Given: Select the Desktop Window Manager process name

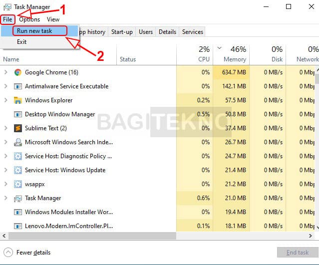Looking at the screenshot, I should tap(60, 114).
